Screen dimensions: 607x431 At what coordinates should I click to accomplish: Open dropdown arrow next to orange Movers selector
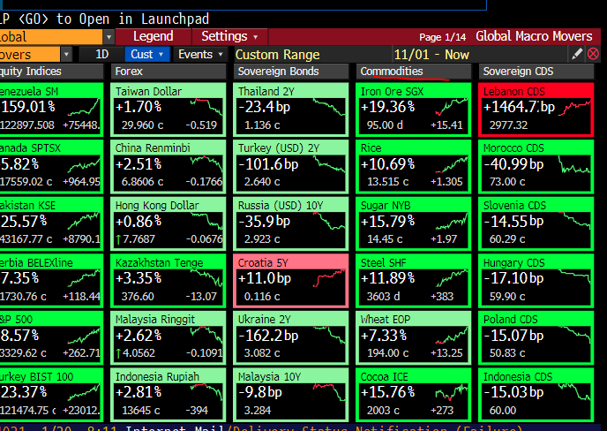66,54
